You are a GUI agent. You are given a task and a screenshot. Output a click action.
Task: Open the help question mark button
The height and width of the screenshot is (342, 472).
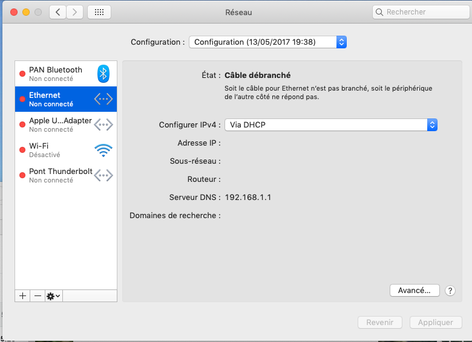click(450, 291)
